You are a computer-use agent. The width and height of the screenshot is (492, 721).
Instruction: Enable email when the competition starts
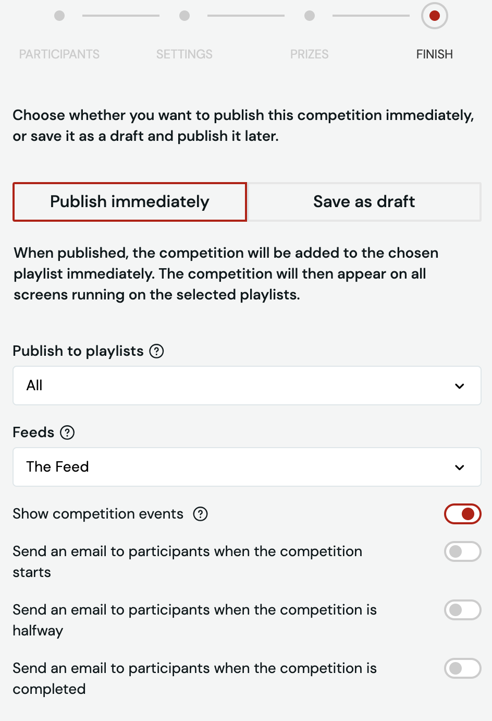tap(462, 551)
